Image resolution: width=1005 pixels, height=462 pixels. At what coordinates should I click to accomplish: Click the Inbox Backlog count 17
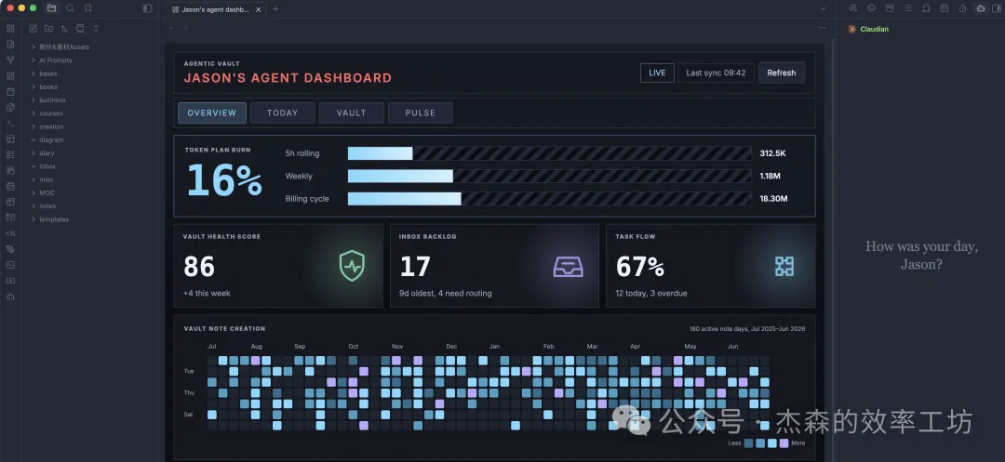tap(415, 267)
